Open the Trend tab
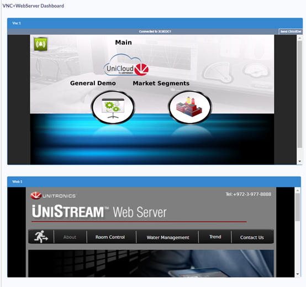Viewport: 306px width, 287px height. [215, 237]
